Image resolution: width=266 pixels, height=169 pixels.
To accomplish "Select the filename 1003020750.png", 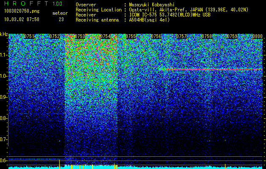I will point(22,11).
